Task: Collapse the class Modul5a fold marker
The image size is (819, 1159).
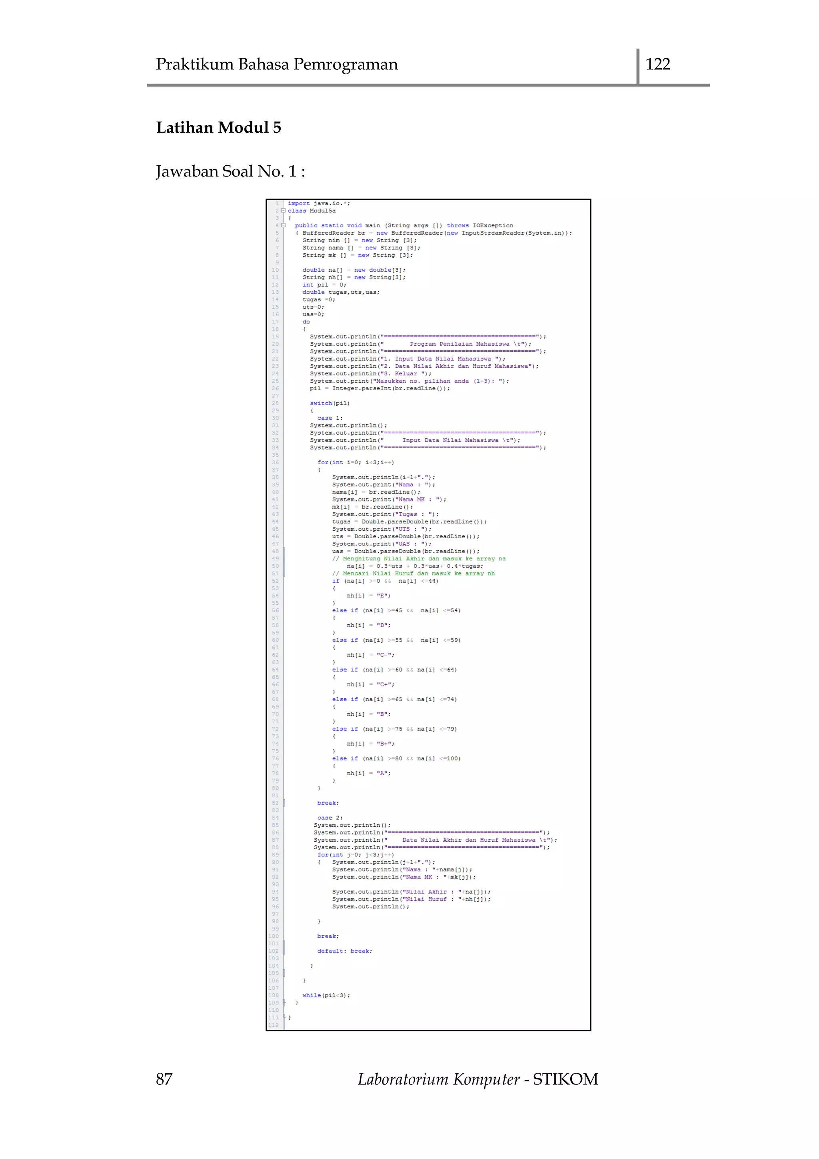Action: pyautogui.click(x=284, y=211)
